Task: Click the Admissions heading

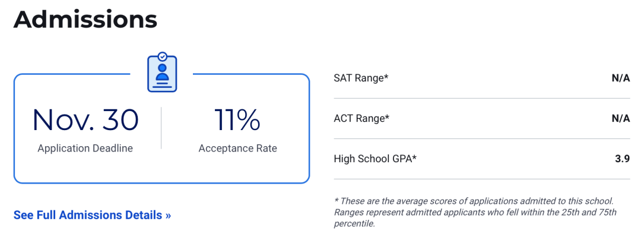Action: point(85,20)
